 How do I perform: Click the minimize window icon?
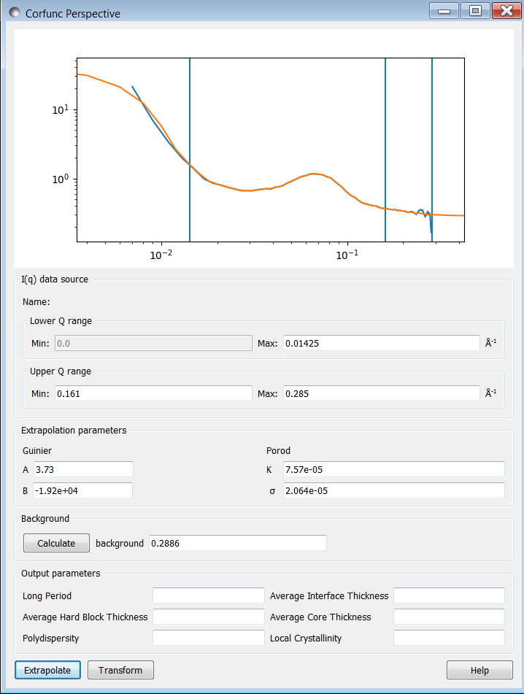[x=444, y=11]
